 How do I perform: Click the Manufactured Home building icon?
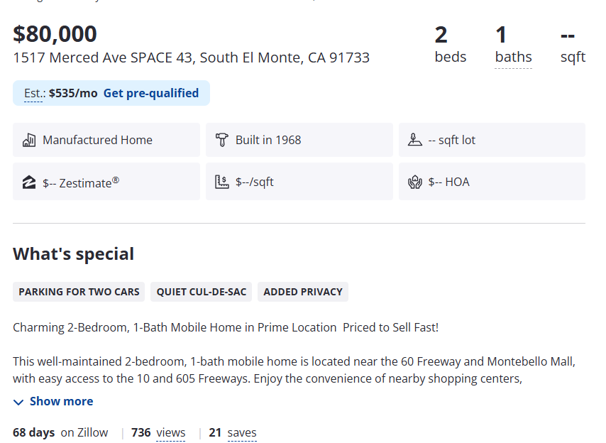pyautogui.click(x=29, y=140)
